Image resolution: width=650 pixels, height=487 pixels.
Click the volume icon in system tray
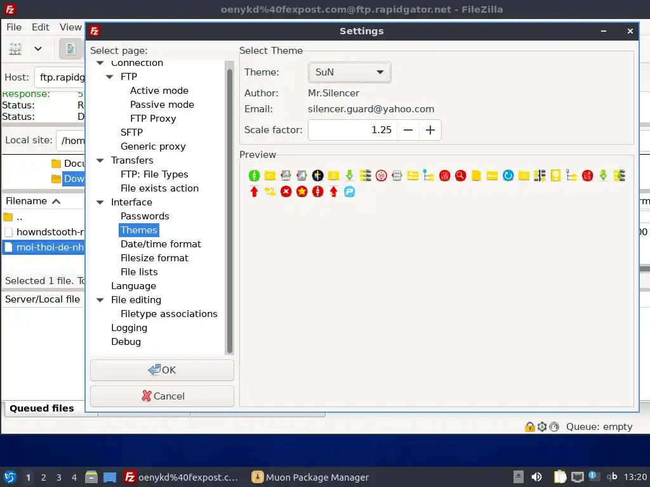pos(536,477)
